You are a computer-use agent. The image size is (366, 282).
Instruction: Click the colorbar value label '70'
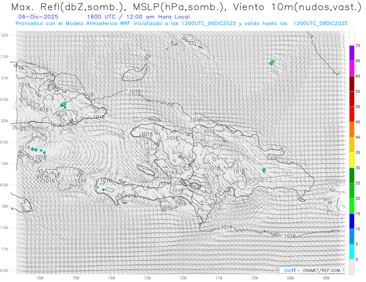click(358, 46)
